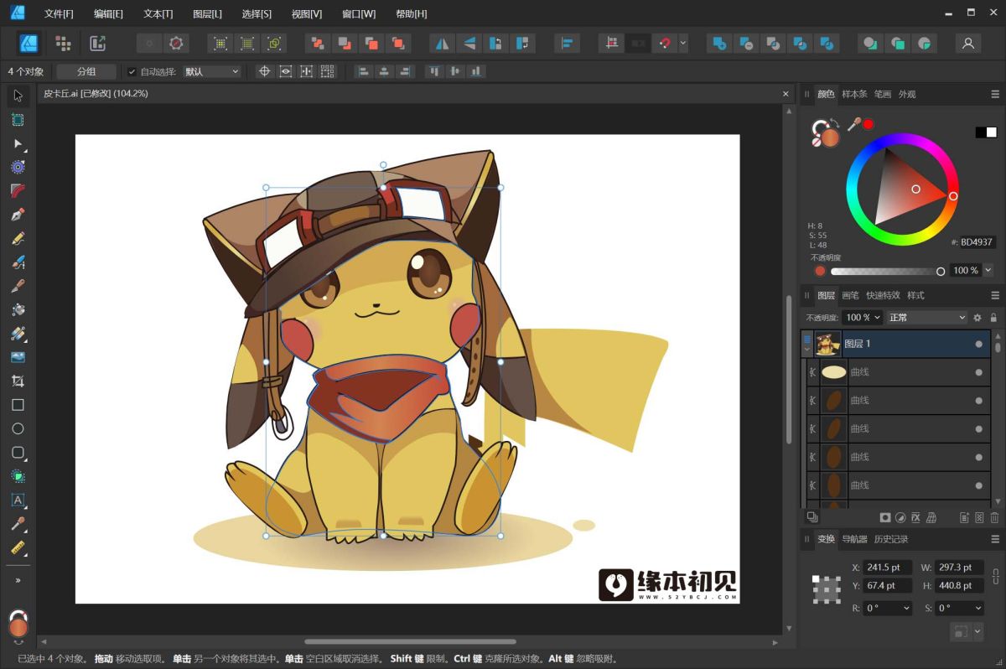Toggle the no-color (none) swatch
Viewport: 1006px width, 669px height.
817,143
